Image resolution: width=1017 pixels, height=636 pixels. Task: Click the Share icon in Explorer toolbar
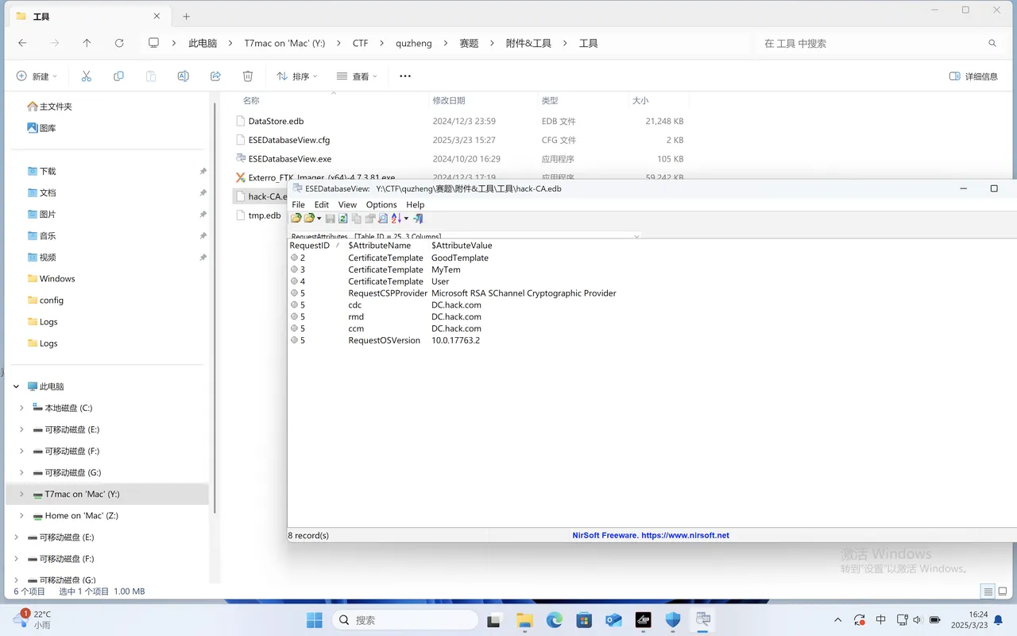[x=215, y=76]
